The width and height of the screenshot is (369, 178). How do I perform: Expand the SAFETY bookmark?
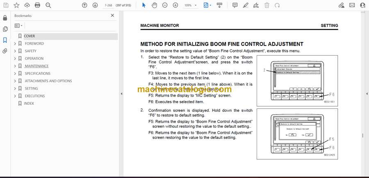[15, 51]
